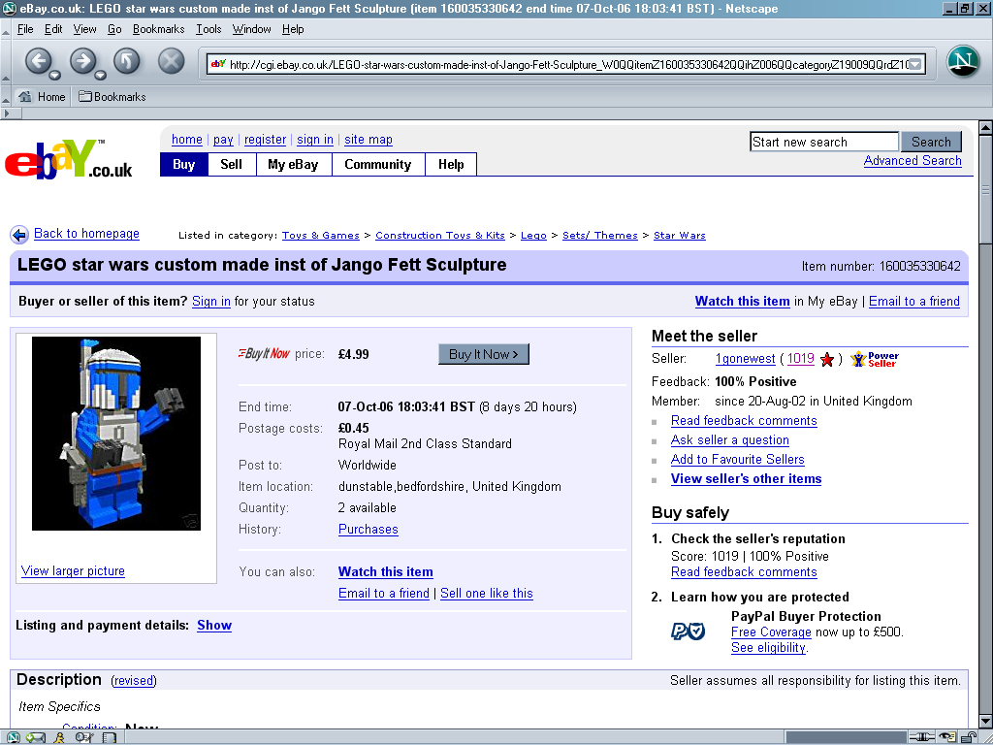Click the security padlock icon in status bar
This screenshot has height=745, width=993.
pyautogui.click(x=969, y=737)
